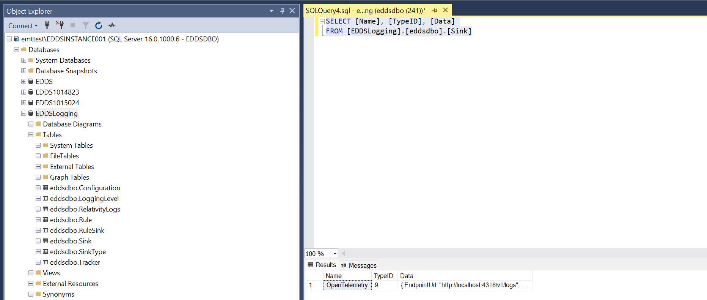Close the SQLQuery4.sql query tab
Screen dimensions: 707x300
[x=446, y=10]
